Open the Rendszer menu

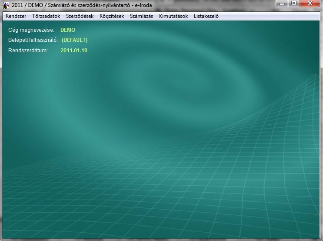click(16, 16)
